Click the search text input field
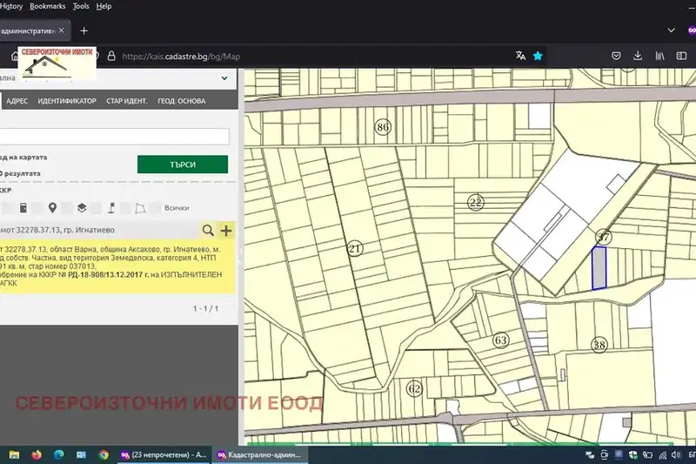This screenshot has height=464, width=696. click(x=115, y=137)
